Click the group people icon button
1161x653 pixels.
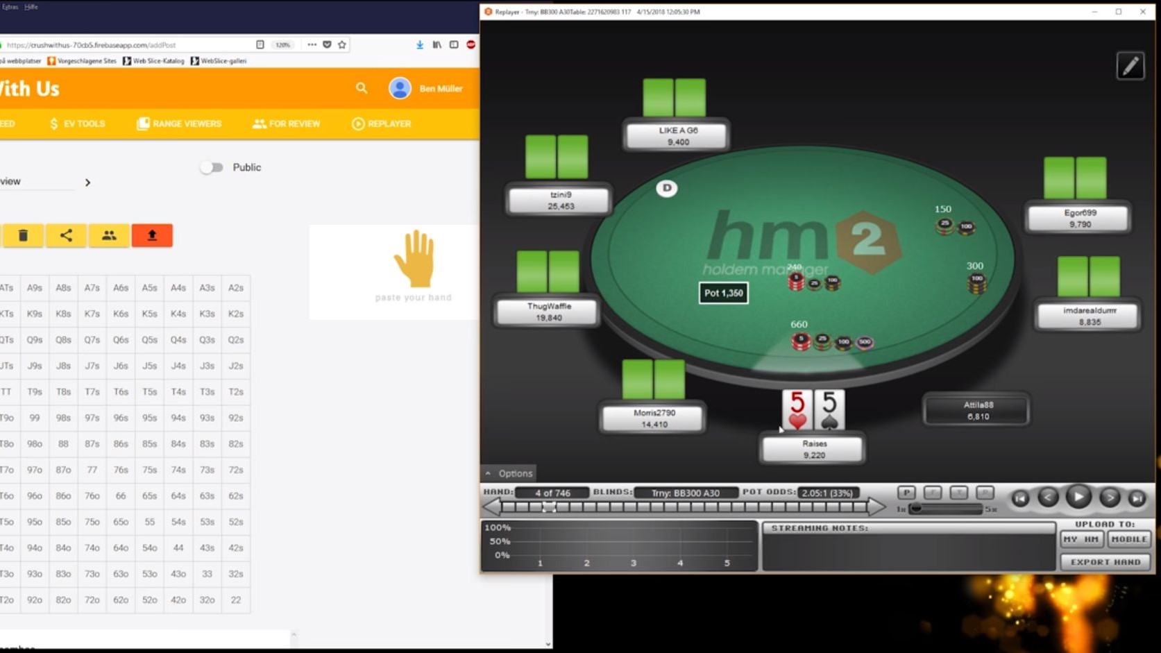pyautogui.click(x=109, y=235)
